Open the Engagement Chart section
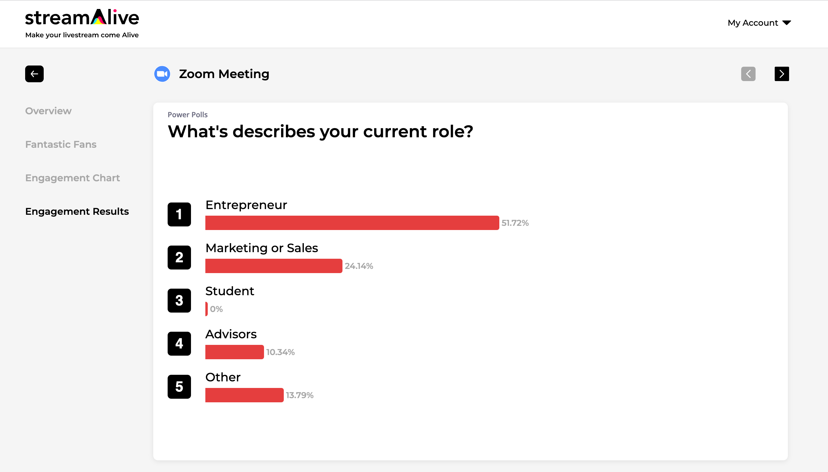Screen dimensions: 828x472 (73, 178)
